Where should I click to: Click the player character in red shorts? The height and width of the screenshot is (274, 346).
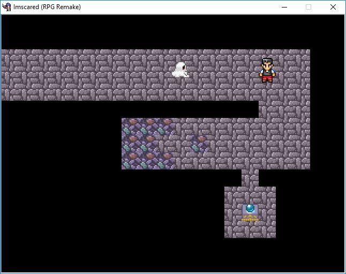(x=267, y=70)
